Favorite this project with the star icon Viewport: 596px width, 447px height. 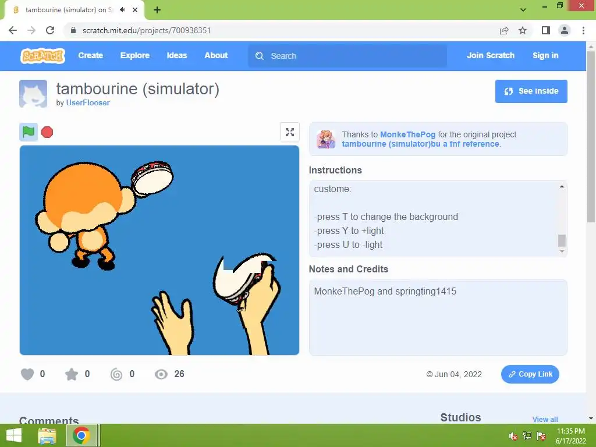click(x=72, y=374)
